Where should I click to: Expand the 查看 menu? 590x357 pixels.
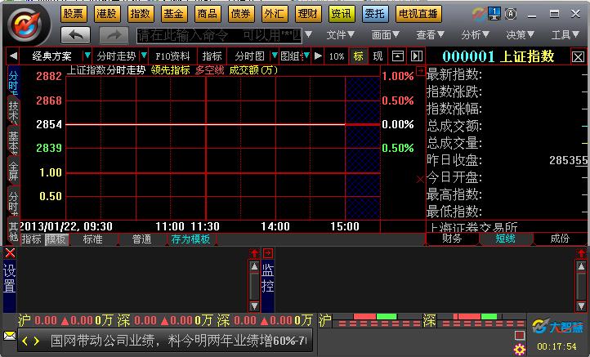pyautogui.click(x=431, y=35)
